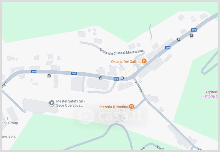220x152 pixels.
Task: Click the Salita alla Costa di Manesseno label
Action: click(x=121, y=52)
